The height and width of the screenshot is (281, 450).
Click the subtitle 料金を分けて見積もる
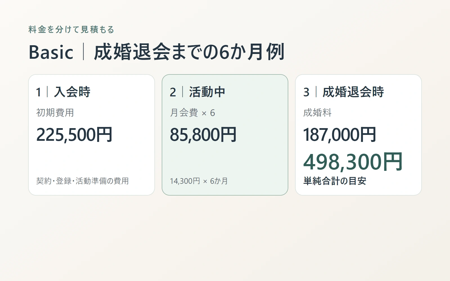click(71, 30)
